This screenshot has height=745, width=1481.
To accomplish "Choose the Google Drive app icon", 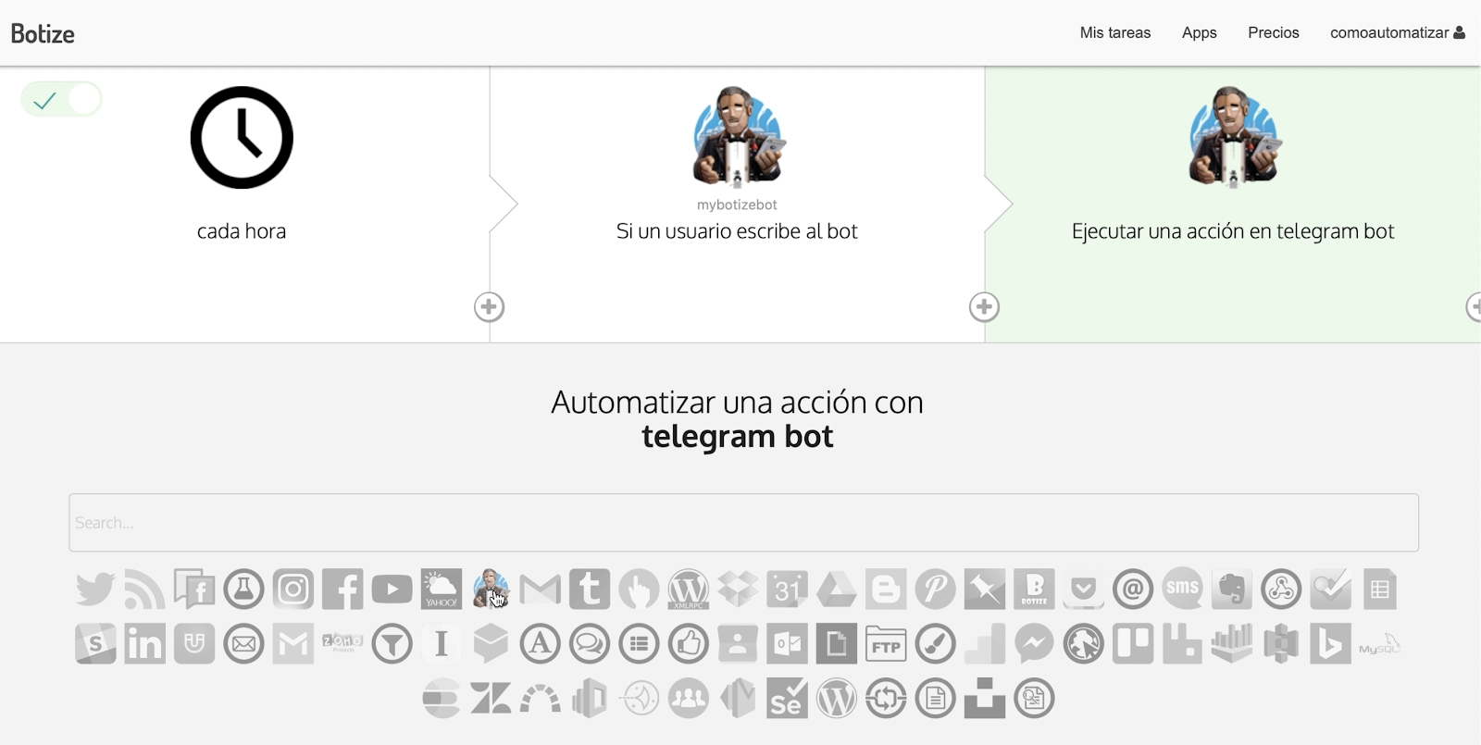I will coord(837,590).
